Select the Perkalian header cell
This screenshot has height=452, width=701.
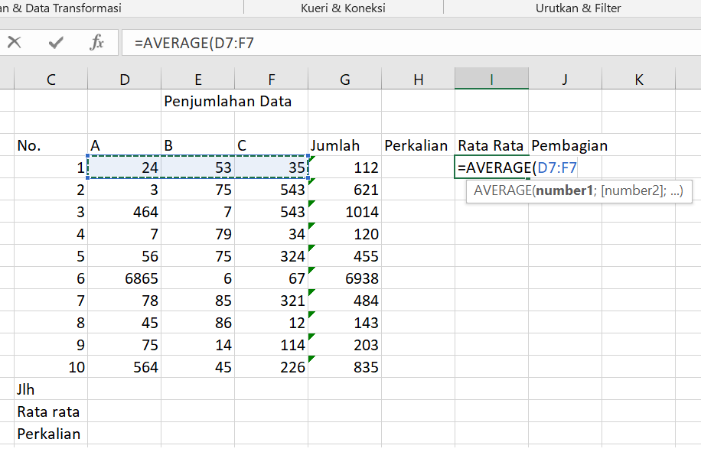418,145
